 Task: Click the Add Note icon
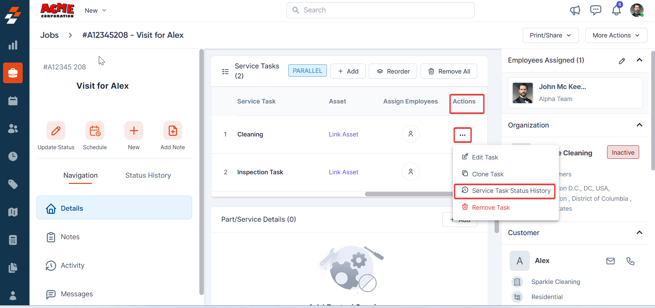tap(173, 131)
